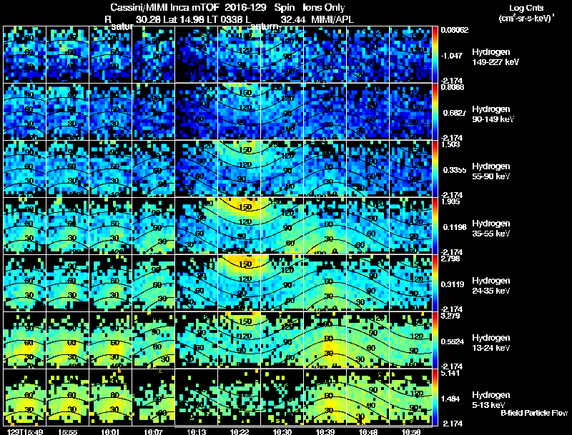Click the '16:48' time axis label

coord(368,431)
